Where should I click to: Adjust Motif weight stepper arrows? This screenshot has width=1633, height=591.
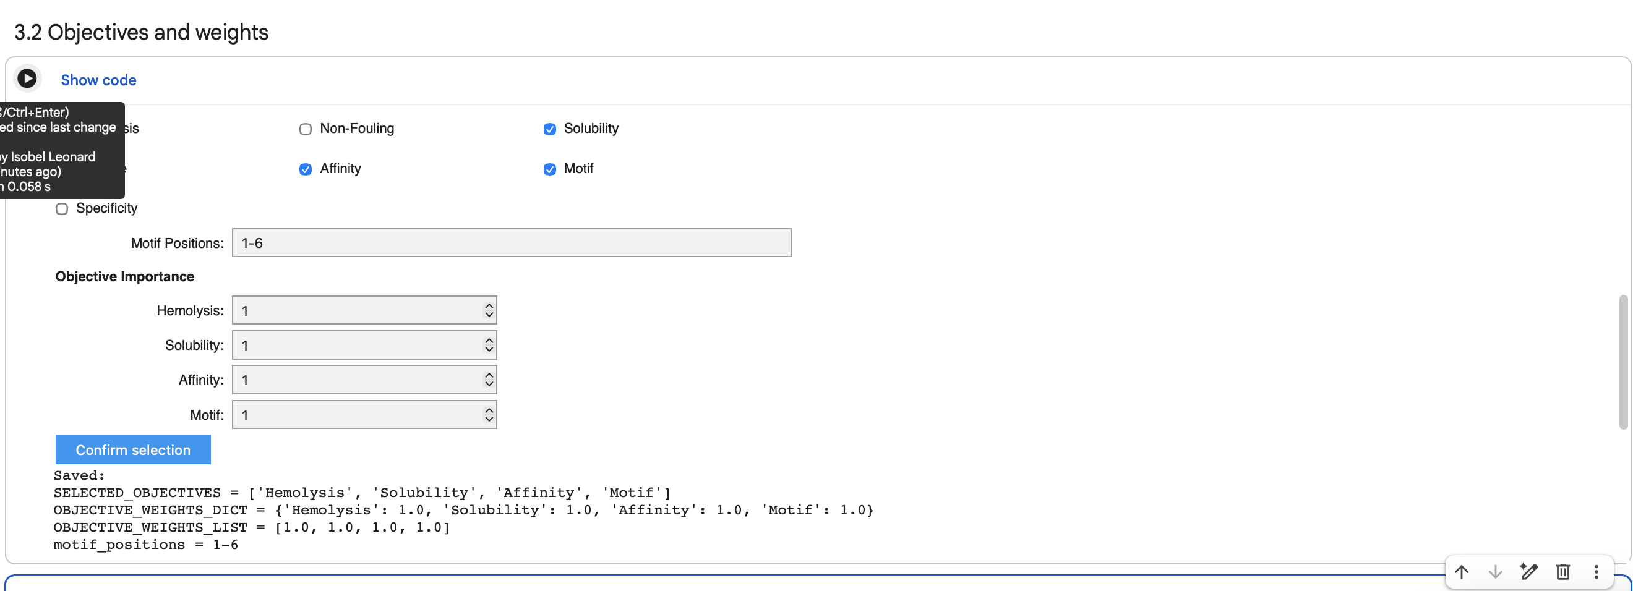pos(489,415)
